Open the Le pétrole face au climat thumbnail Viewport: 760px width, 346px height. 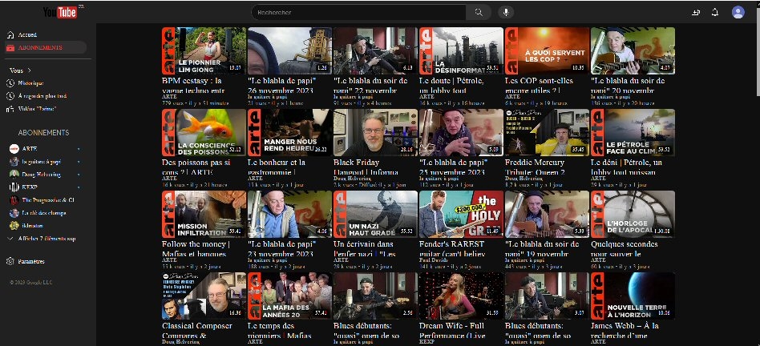(633, 132)
